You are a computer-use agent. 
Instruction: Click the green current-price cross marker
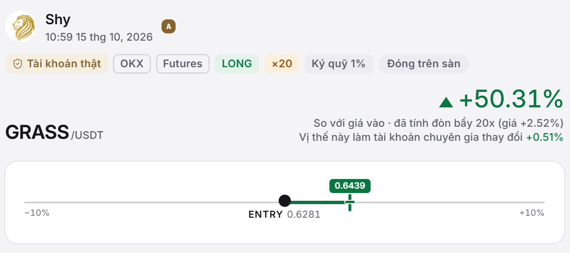pos(350,202)
